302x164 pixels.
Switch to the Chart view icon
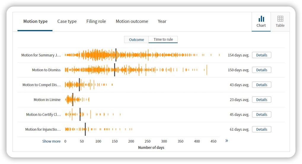coord(261,21)
